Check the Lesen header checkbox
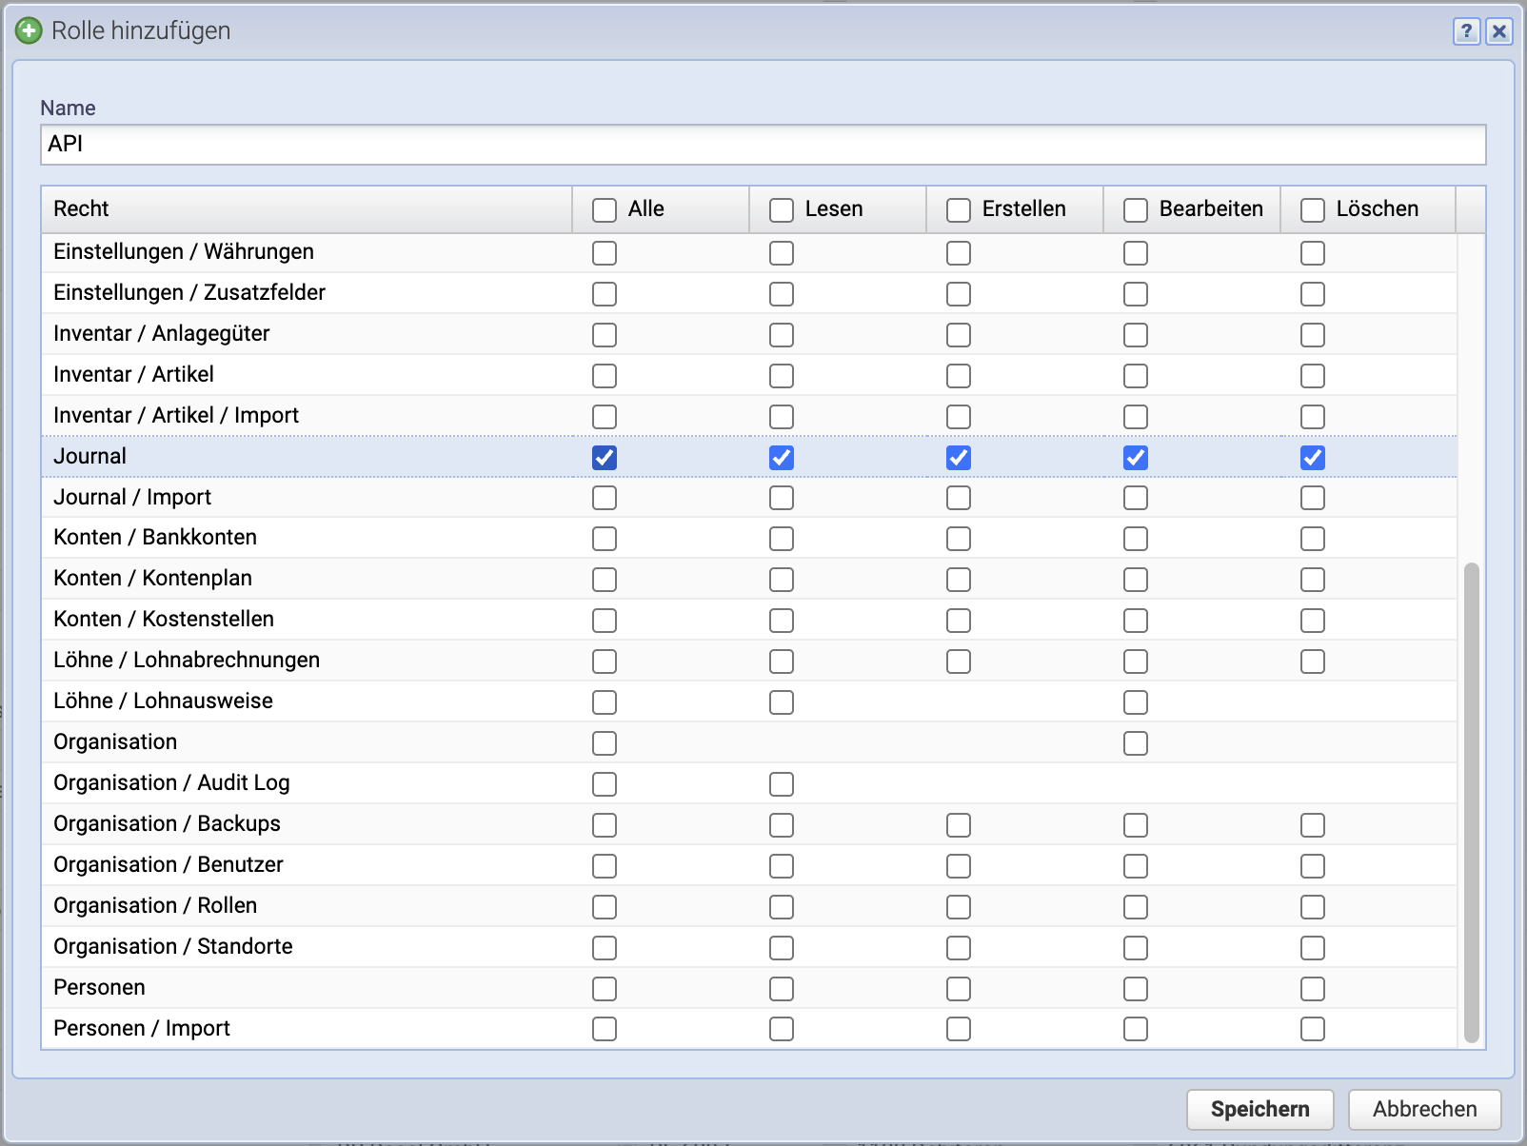 (782, 210)
